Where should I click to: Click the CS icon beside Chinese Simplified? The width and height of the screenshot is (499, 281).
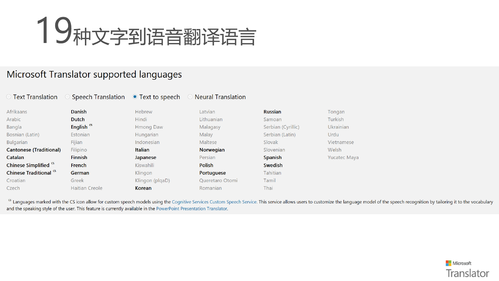click(x=53, y=163)
